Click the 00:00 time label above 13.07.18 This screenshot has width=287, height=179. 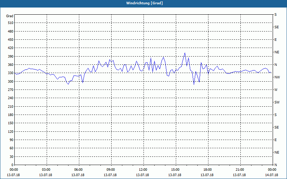coord(14,170)
